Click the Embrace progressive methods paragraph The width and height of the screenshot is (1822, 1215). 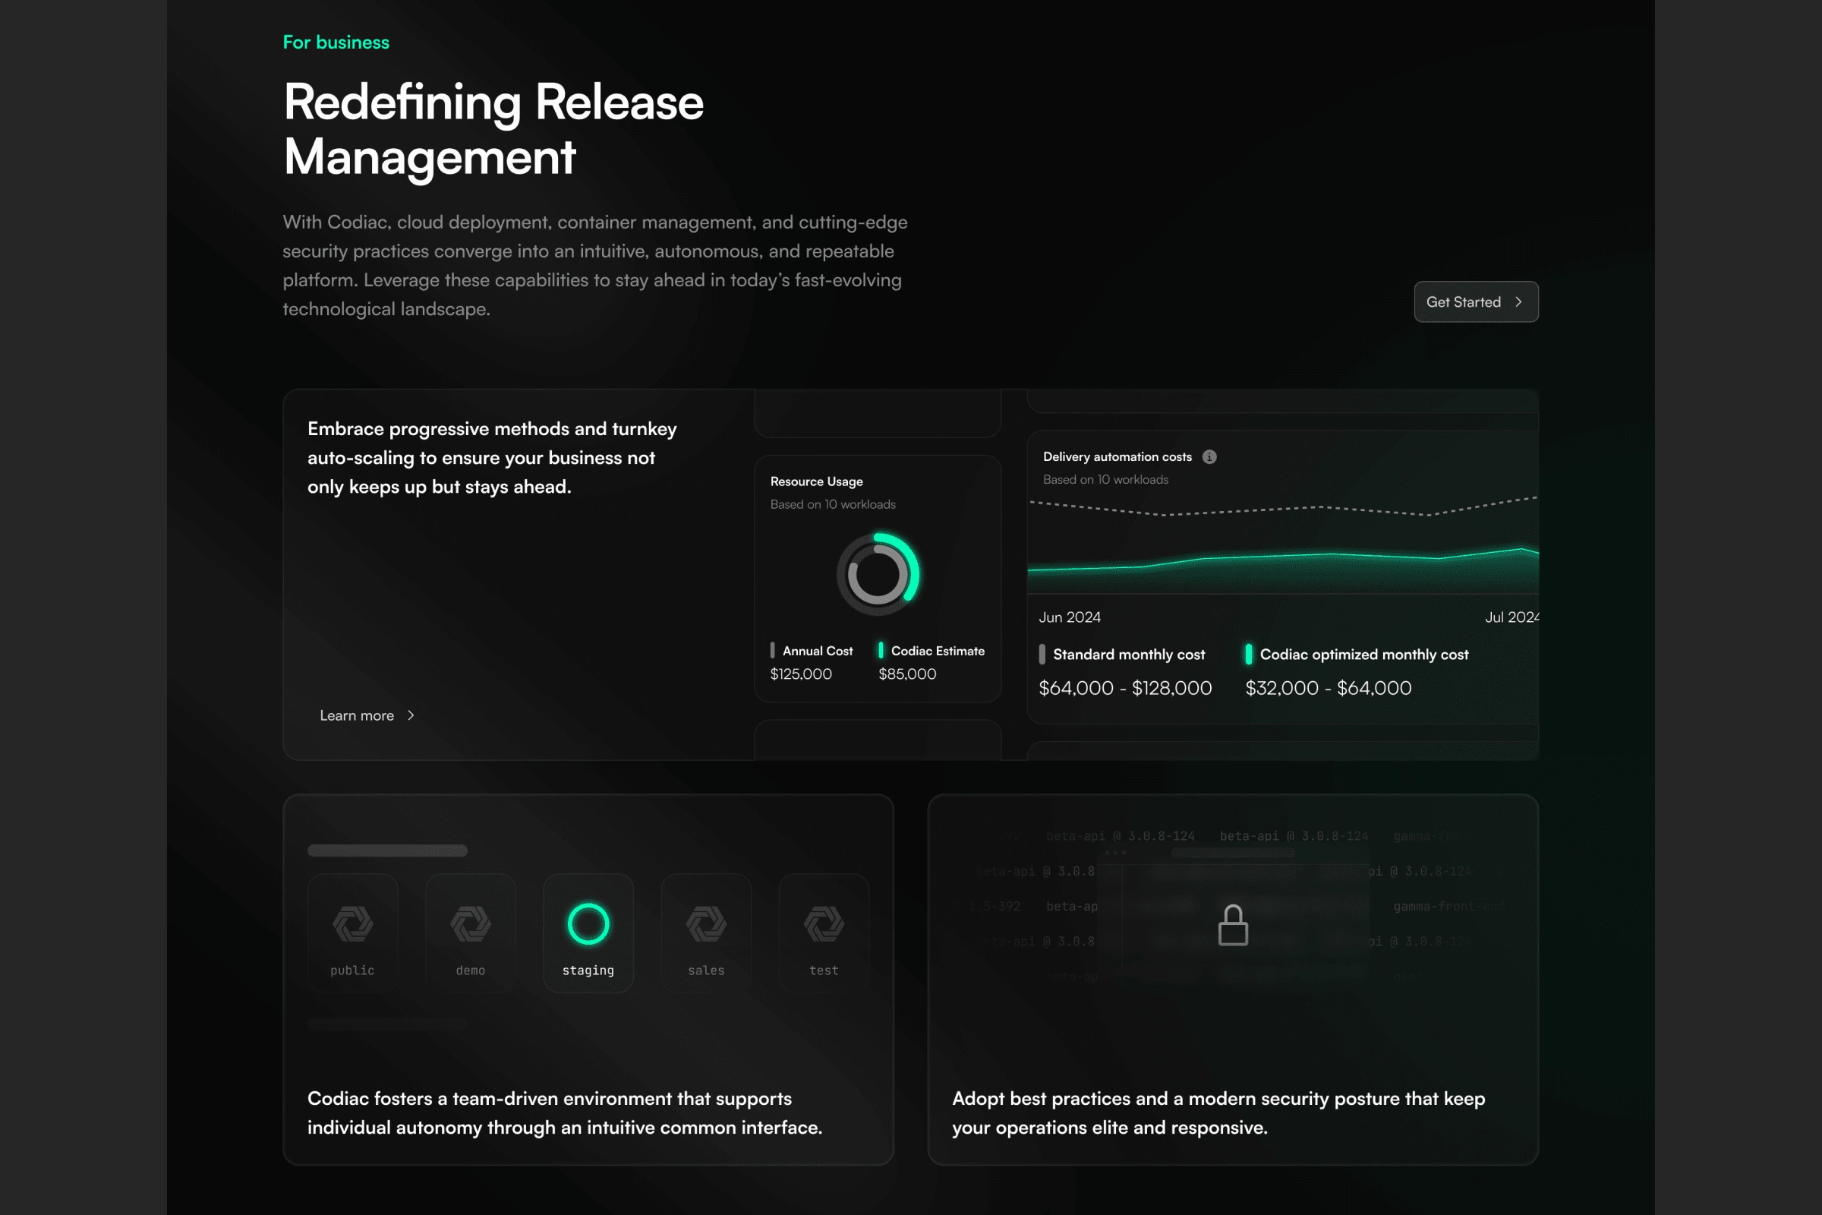tap(493, 457)
